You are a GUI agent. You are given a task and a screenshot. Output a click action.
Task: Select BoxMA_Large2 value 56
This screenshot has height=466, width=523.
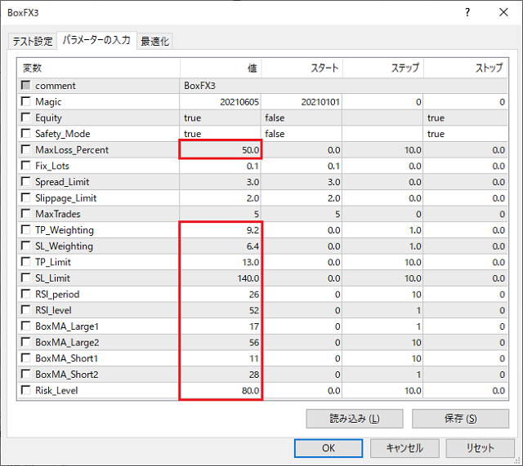[x=220, y=342]
